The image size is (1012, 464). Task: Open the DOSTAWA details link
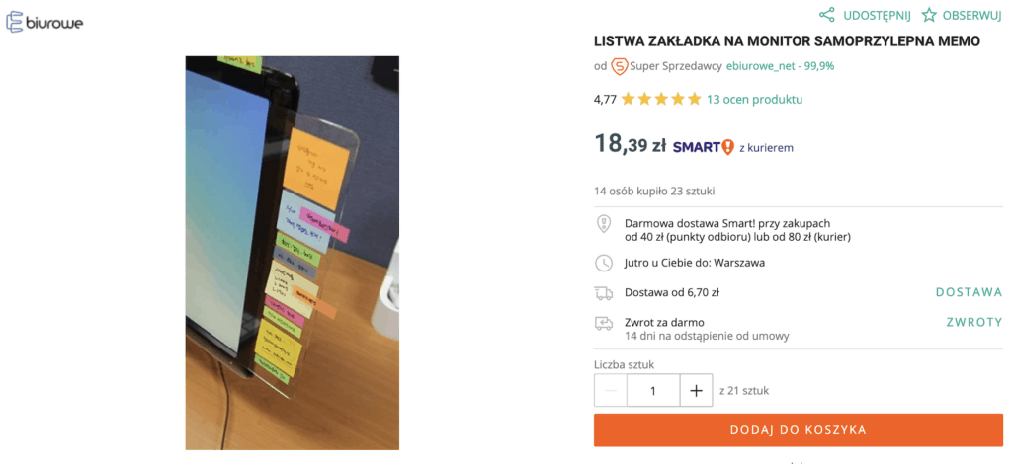coord(969,292)
